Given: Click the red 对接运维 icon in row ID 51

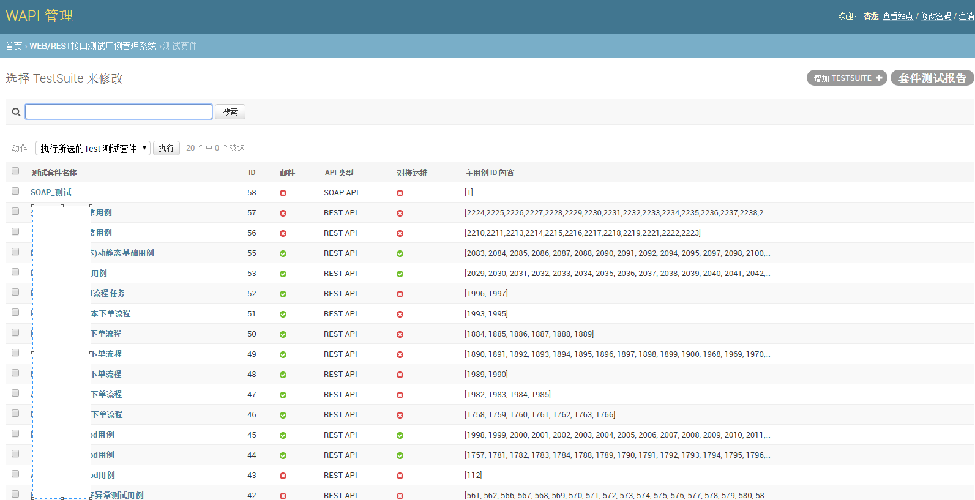Looking at the screenshot, I should click(x=400, y=314).
